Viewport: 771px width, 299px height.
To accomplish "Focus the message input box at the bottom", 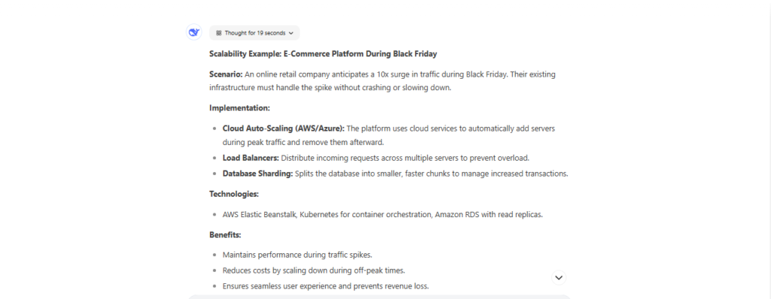I will click(x=379, y=297).
